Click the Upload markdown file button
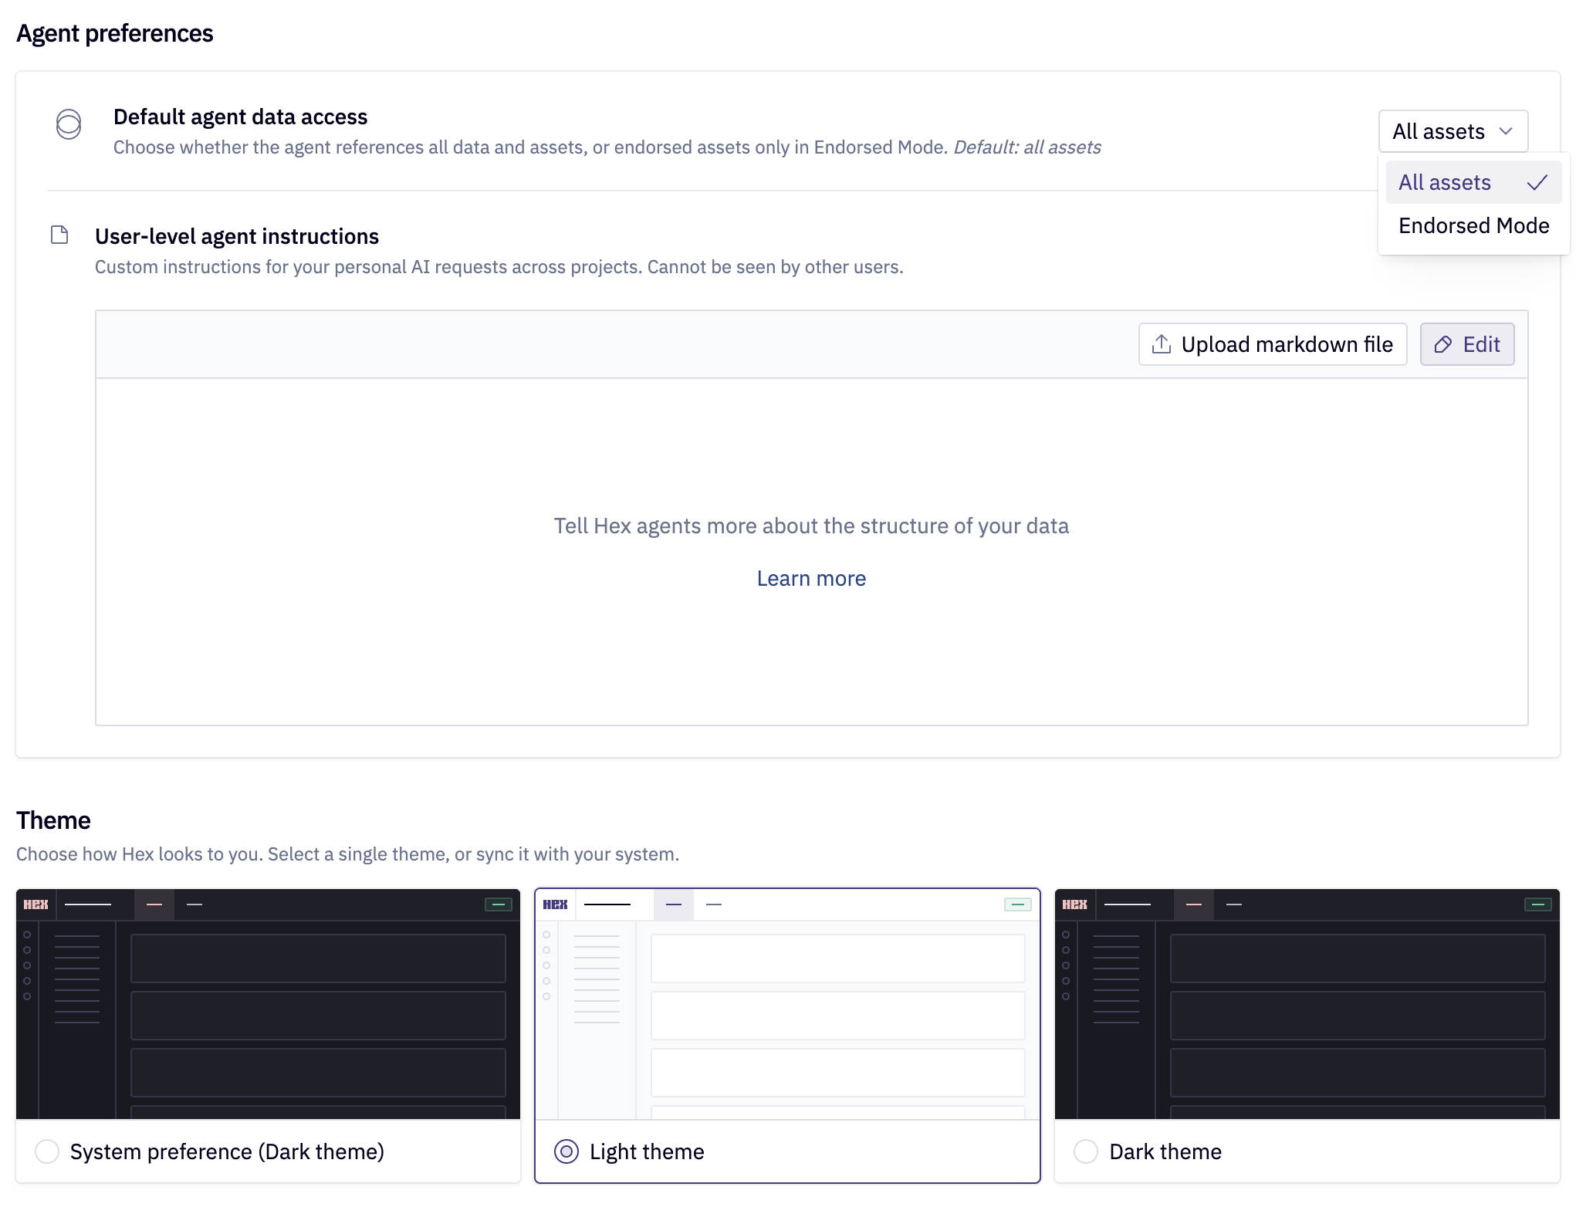The width and height of the screenshot is (1576, 1224). (x=1272, y=344)
